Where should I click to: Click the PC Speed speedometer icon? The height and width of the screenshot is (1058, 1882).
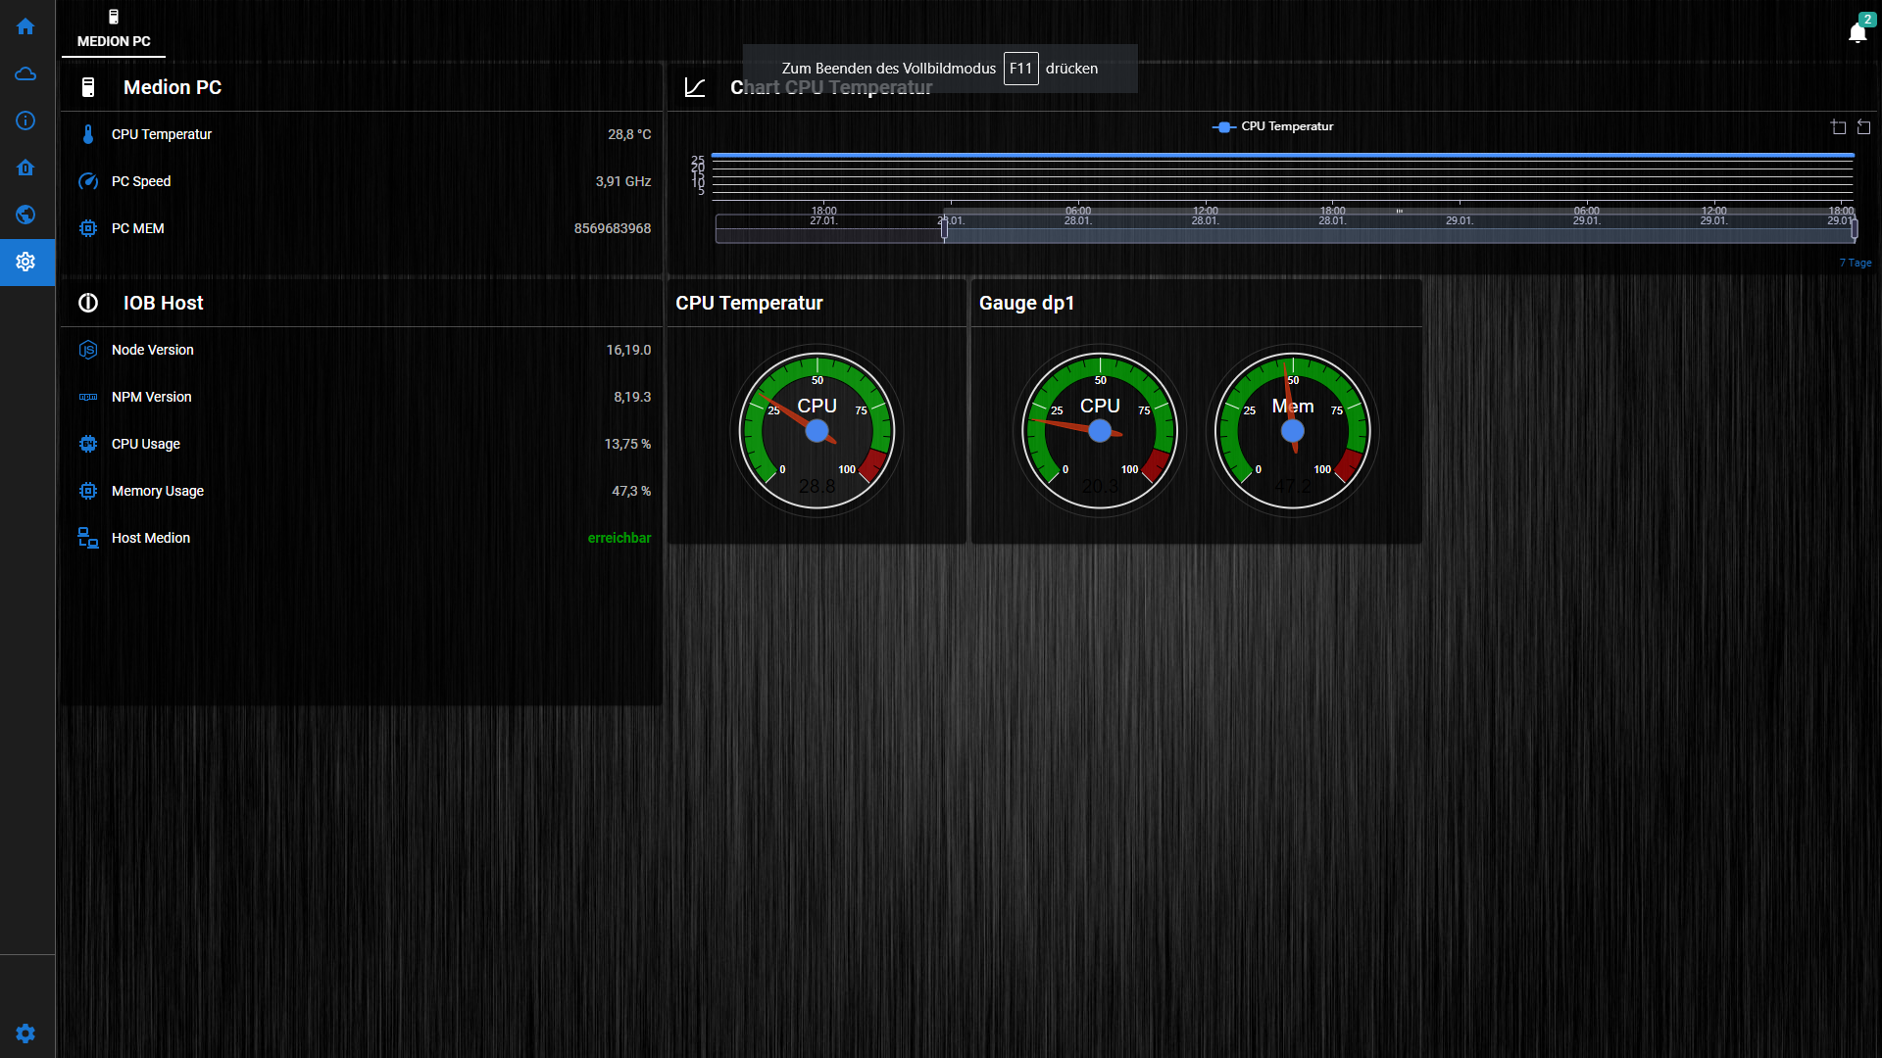click(x=88, y=181)
